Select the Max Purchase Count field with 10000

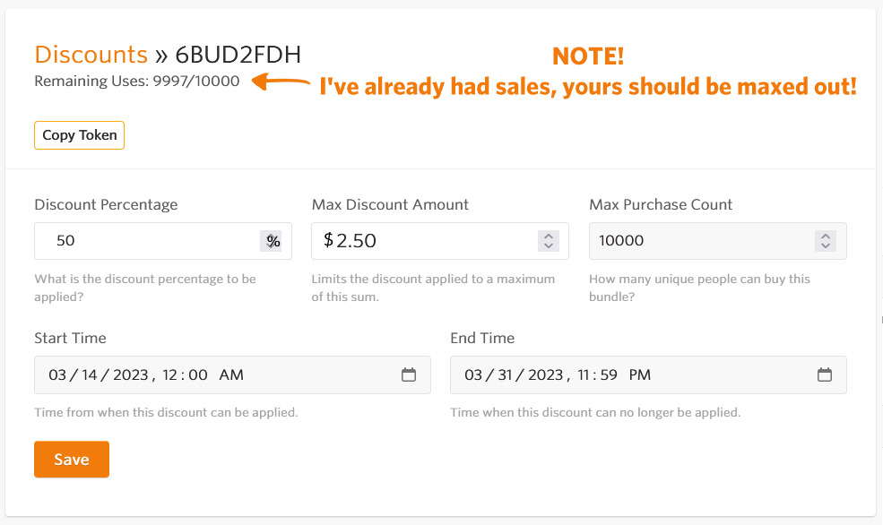pyautogui.click(x=717, y=241)
